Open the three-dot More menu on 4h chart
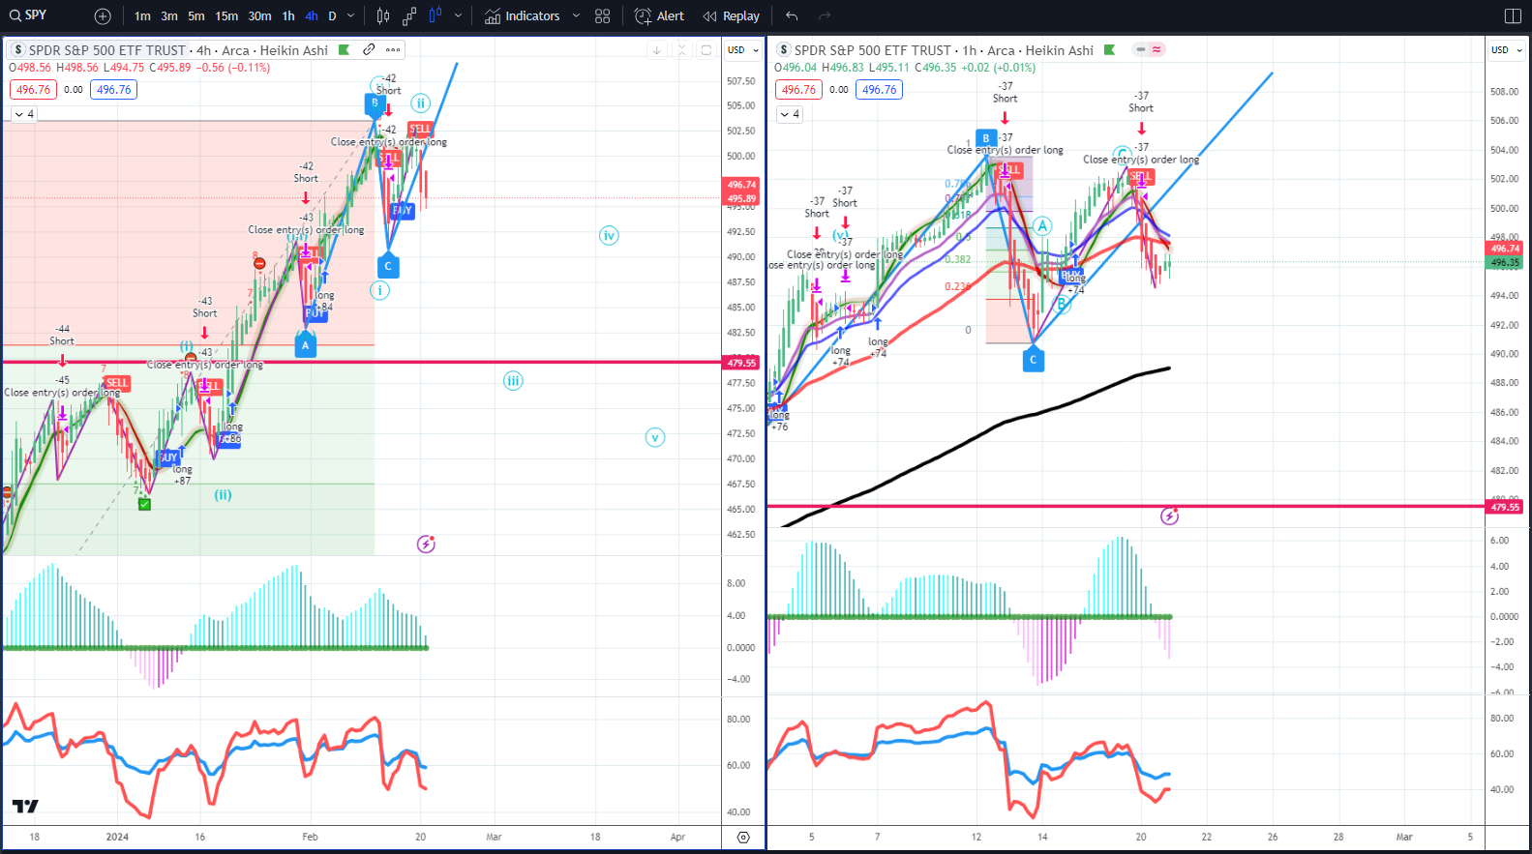 393,49
